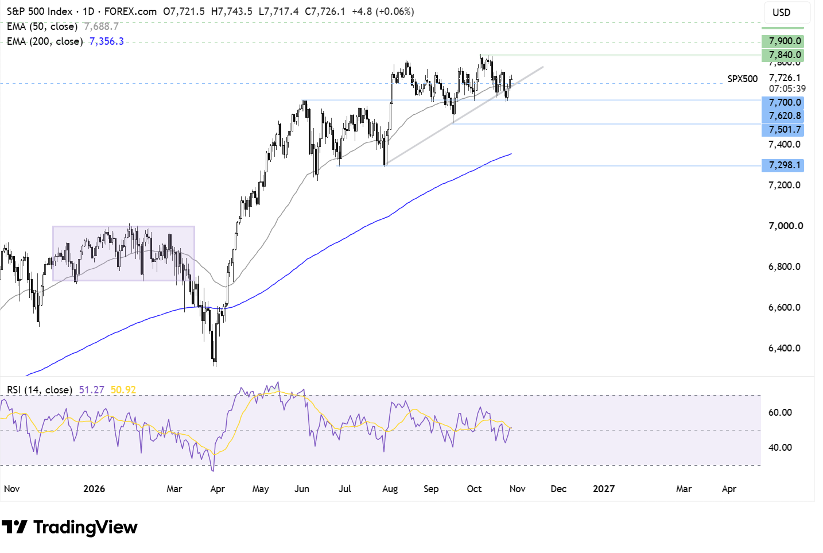Viewport: 823px width, 553px height.
Task: Click the RSI 60.00 axis label
Action: (780, 412)
